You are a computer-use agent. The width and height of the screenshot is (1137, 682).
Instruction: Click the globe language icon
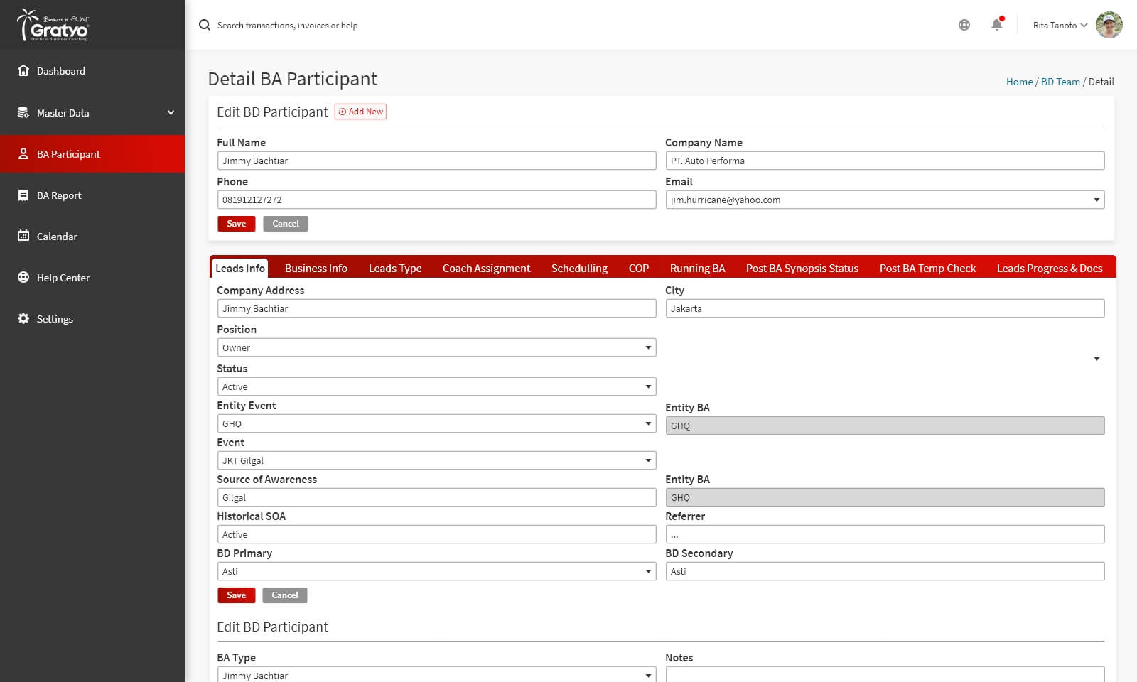tap(964, 25)
